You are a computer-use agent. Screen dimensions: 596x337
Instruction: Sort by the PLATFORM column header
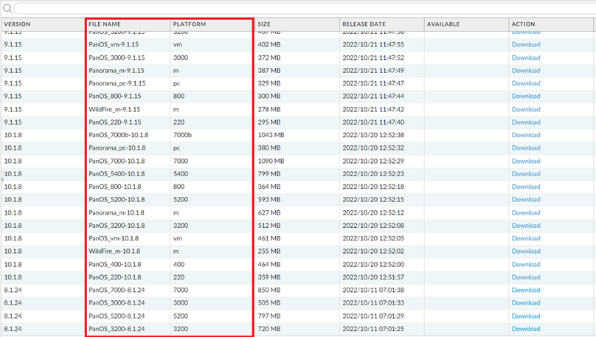coord(212,24)
